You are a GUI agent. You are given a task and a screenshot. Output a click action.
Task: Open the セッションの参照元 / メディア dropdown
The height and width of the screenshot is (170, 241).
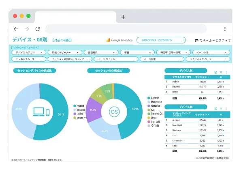70,59
